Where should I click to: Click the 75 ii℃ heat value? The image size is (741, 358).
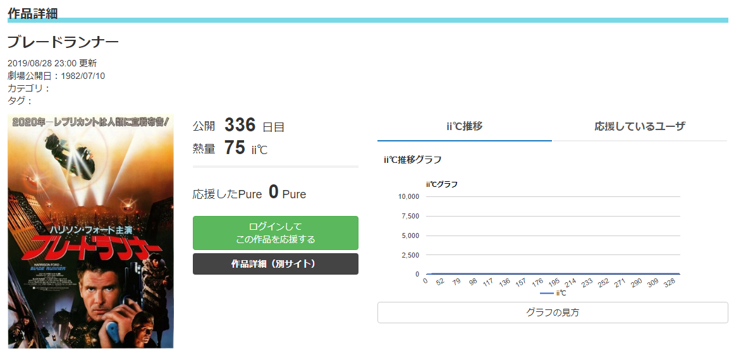(235, 148)
